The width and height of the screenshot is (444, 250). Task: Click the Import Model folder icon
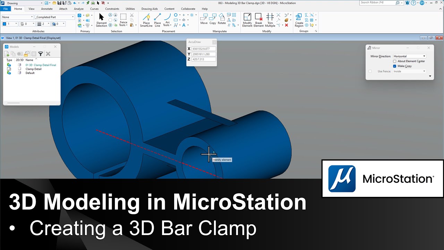click(26, 54)
